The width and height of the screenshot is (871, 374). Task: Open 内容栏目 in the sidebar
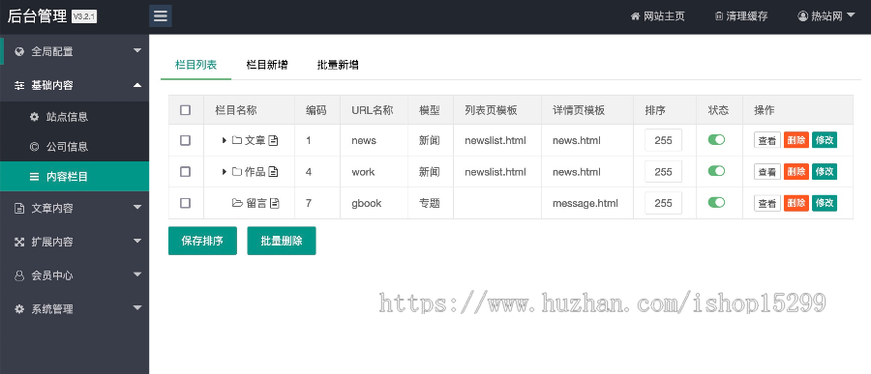(x=75, y=177)
